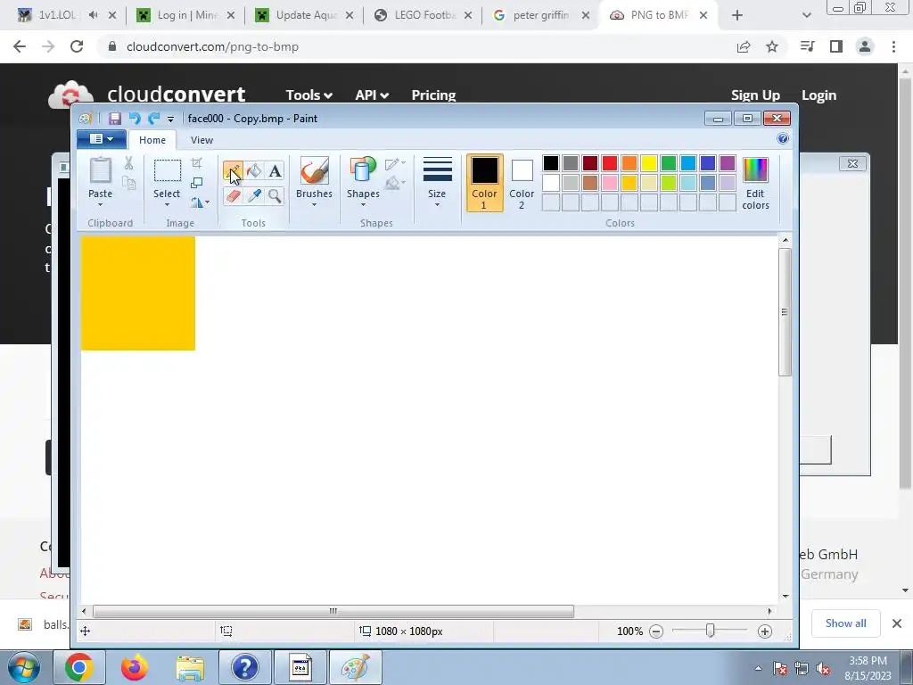Viewport: 913px width, 685px height.
Task: Switch to the peter griffin Google tab
Action: pyautogui.click(x=541, y=15)
